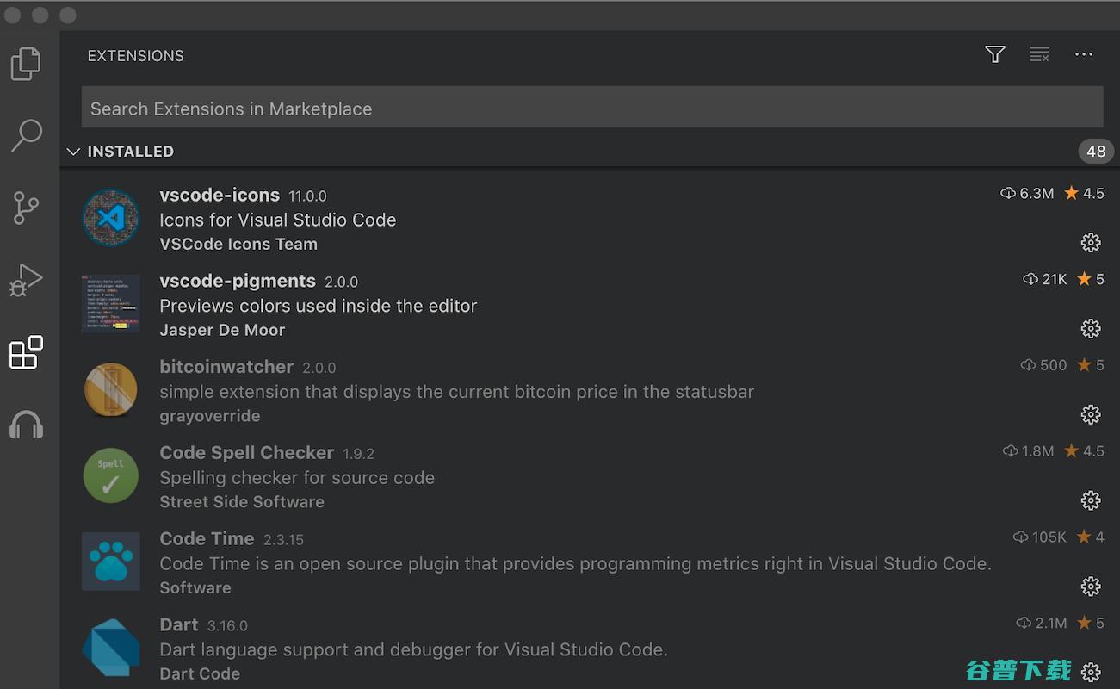
Task: Click publisher Dart Code
Action: (200, 673)
